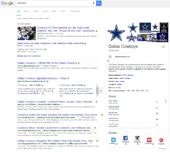This screenshot has height=153, width=170.
Task: Expand dropdown arrow beside espn.go.com URL
Action: click(61, 104)
